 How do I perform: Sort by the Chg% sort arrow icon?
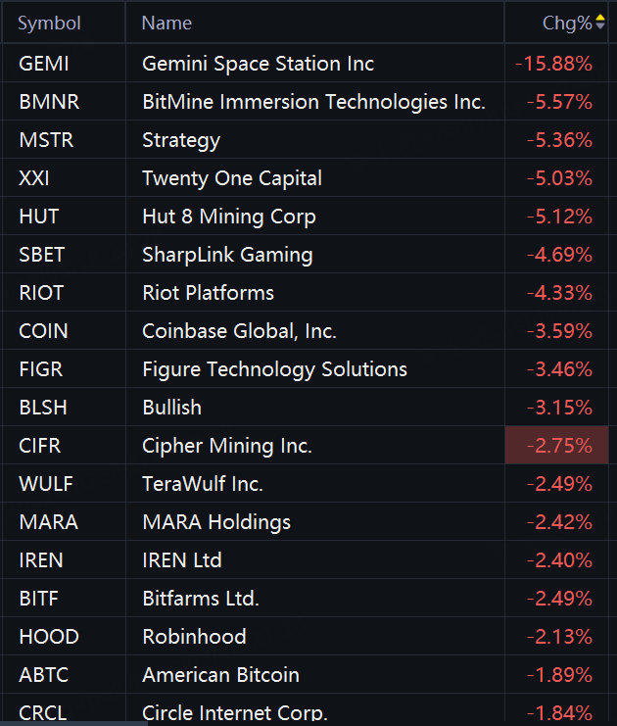(600, 23)
